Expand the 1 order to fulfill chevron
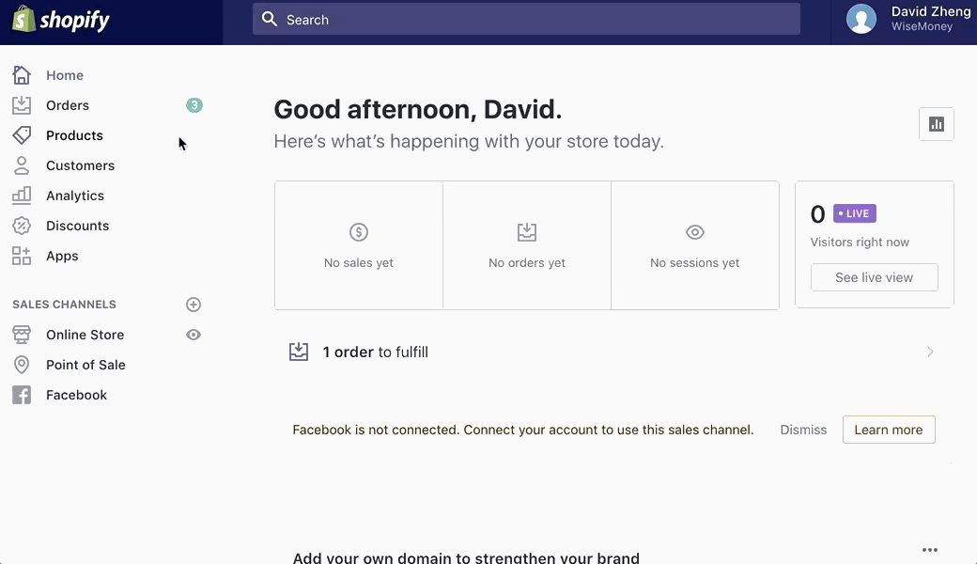 930,352
